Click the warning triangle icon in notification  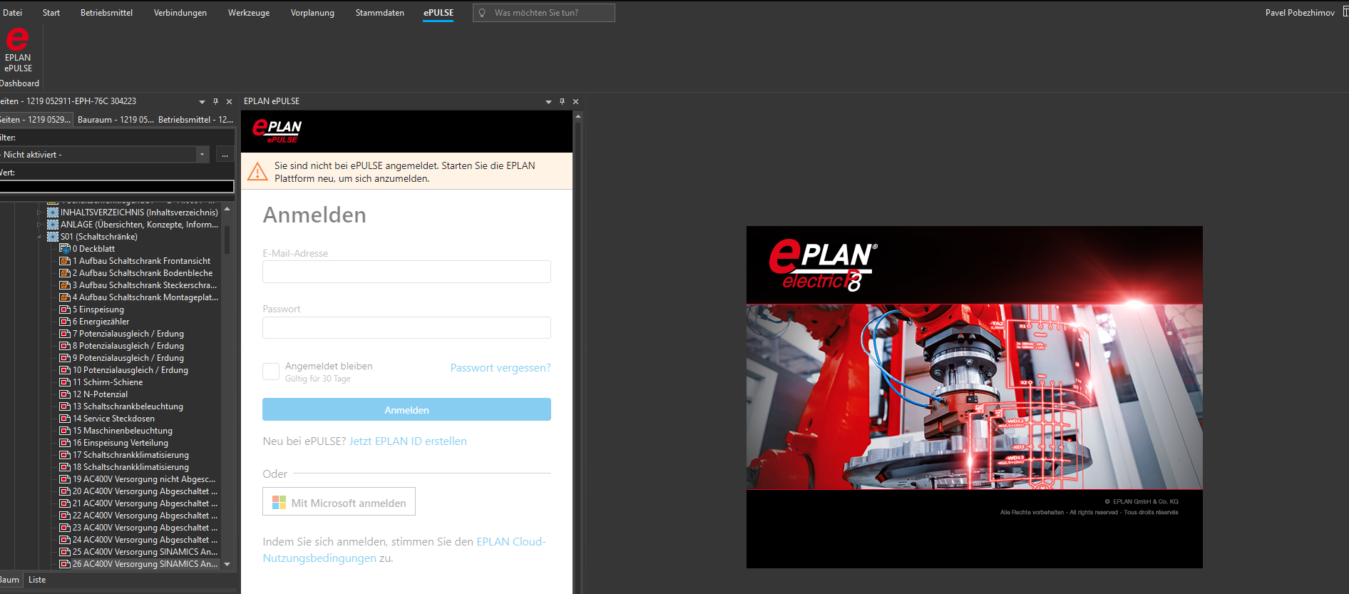257,172
